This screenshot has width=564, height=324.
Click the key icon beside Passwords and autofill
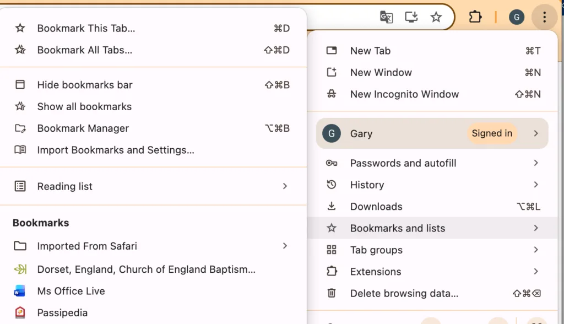point(332,163)
